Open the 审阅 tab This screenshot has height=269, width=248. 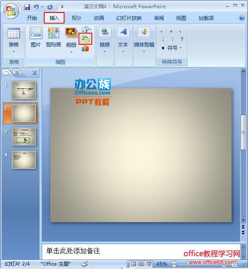(x=159, y=18)
